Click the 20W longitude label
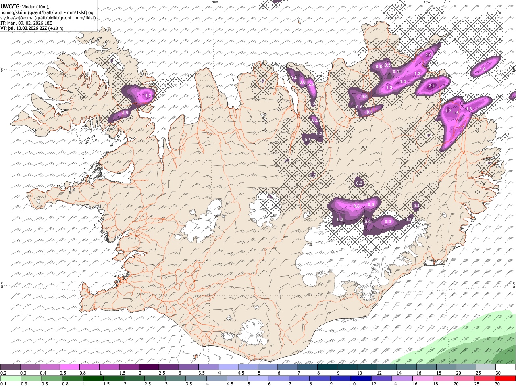This screenshot has height=387, width=516. (214, 2)
